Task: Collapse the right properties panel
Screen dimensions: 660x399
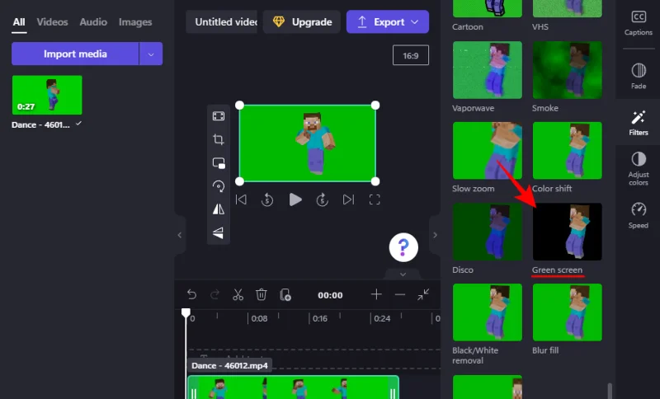Action: click(x=435, y=235)
